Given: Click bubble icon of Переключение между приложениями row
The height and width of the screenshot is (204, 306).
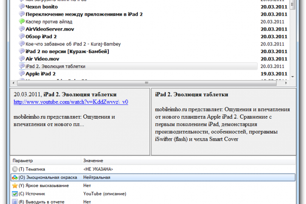Looking at the screenshot, I should tap(22, 14).
